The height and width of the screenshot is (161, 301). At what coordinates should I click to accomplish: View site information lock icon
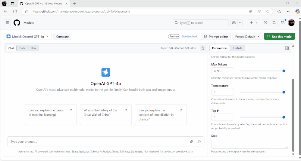pos(27,11)
